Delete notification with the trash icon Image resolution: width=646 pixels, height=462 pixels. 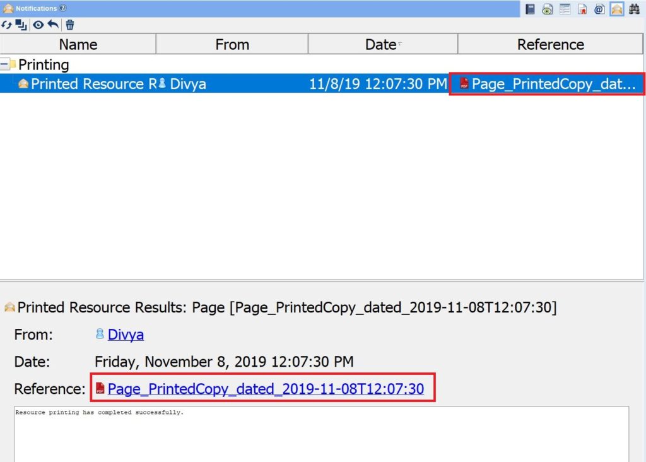70,25
